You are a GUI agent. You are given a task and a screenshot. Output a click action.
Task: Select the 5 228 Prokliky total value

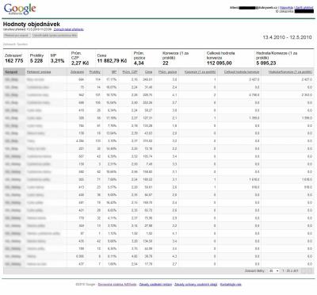point(36,61)
